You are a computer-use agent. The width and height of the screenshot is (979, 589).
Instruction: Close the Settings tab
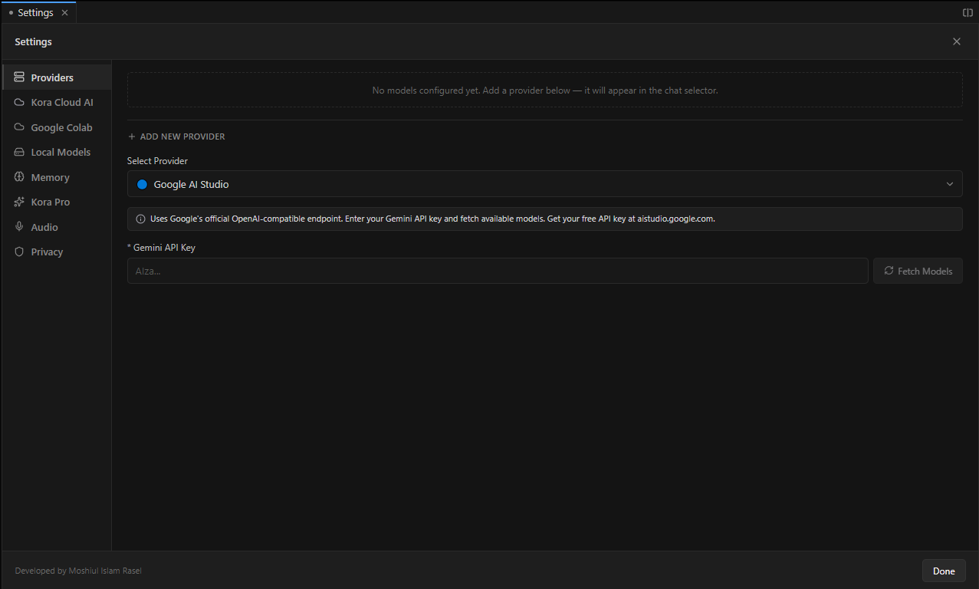pos(65,13)
